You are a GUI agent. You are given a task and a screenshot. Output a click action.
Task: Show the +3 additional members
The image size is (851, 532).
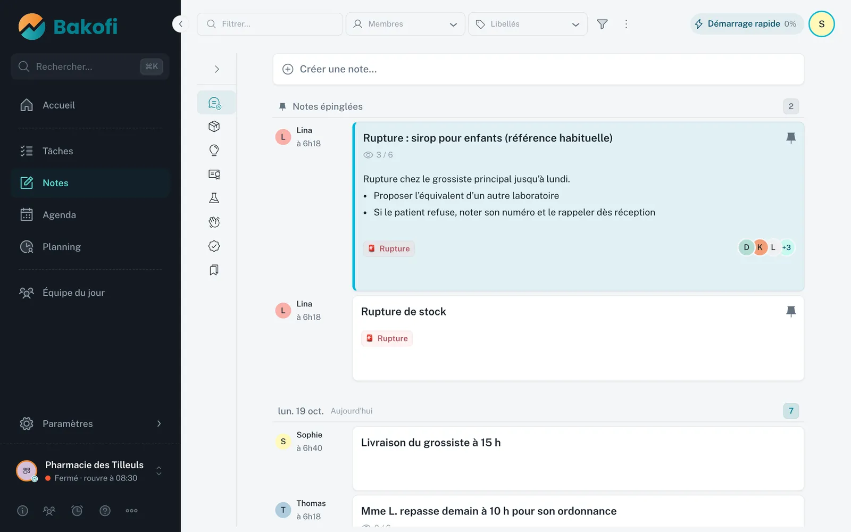787,247
